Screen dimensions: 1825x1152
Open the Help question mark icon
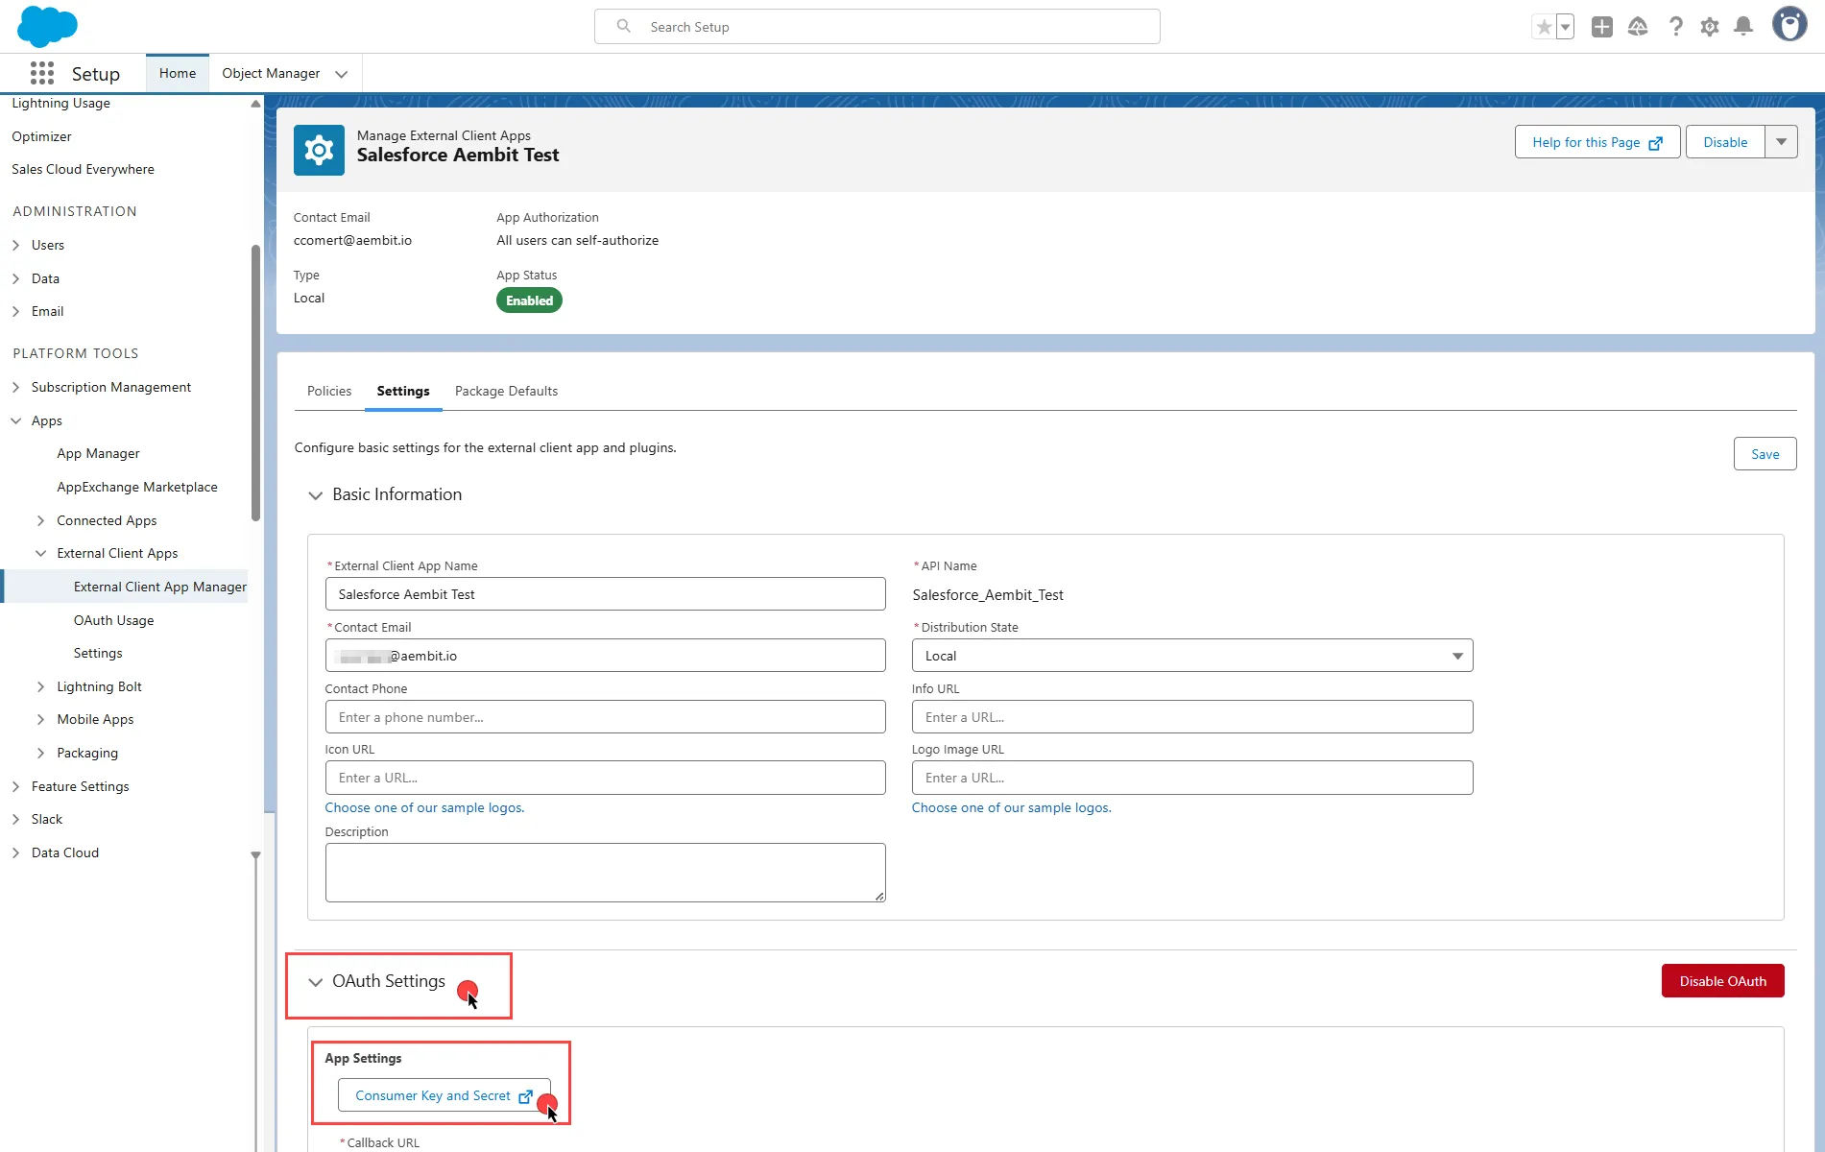(1675, 27)
